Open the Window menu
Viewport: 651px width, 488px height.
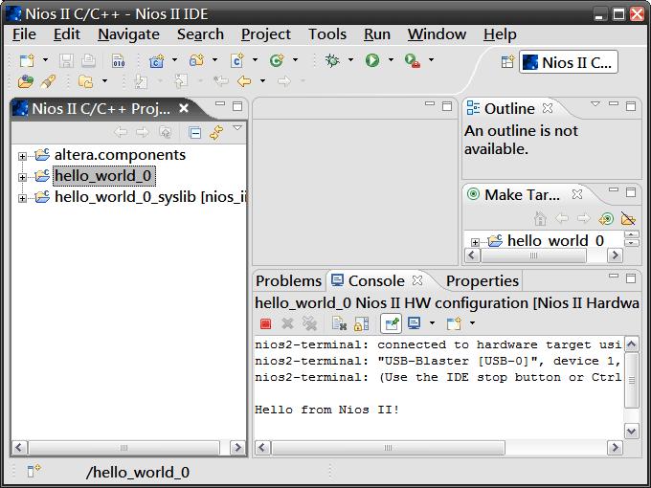pyautogui.click(x=437, y=34)
